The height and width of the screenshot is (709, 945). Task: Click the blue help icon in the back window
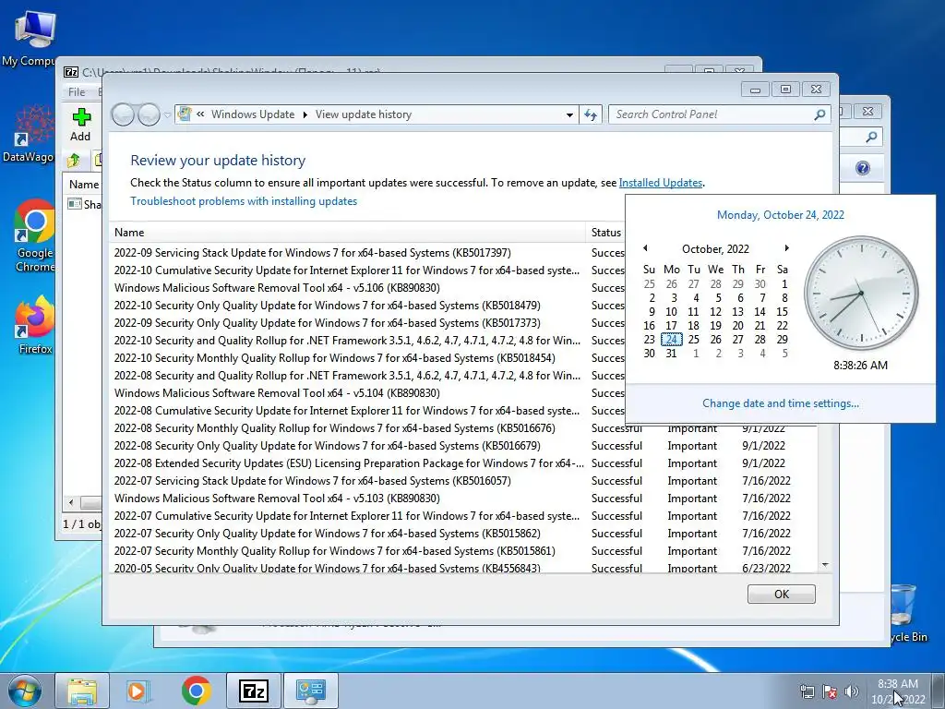(x=863, y=168)
